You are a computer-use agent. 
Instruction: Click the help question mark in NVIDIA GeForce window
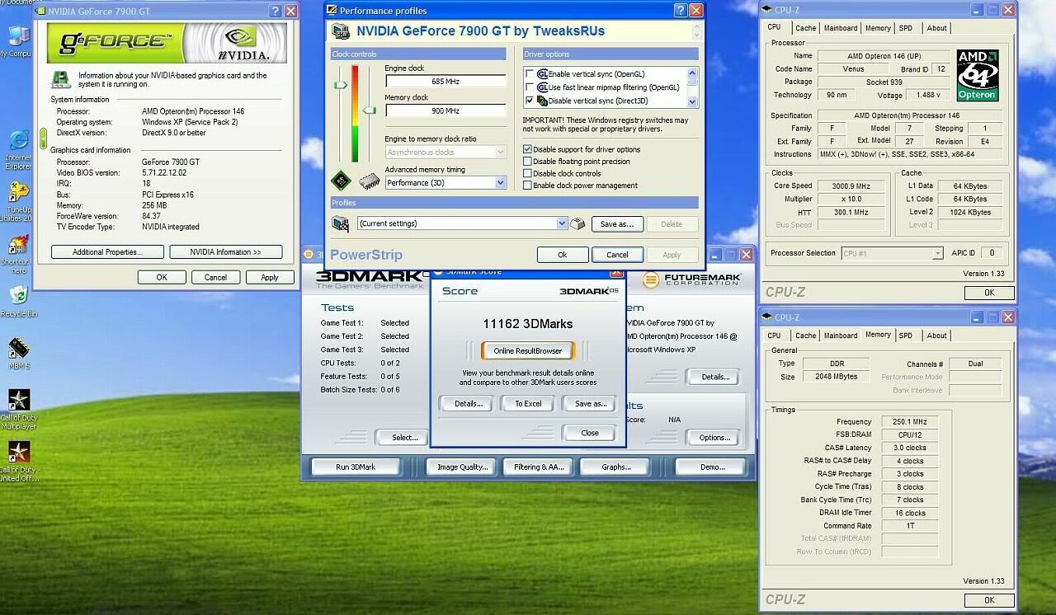(x=276, y=12)
